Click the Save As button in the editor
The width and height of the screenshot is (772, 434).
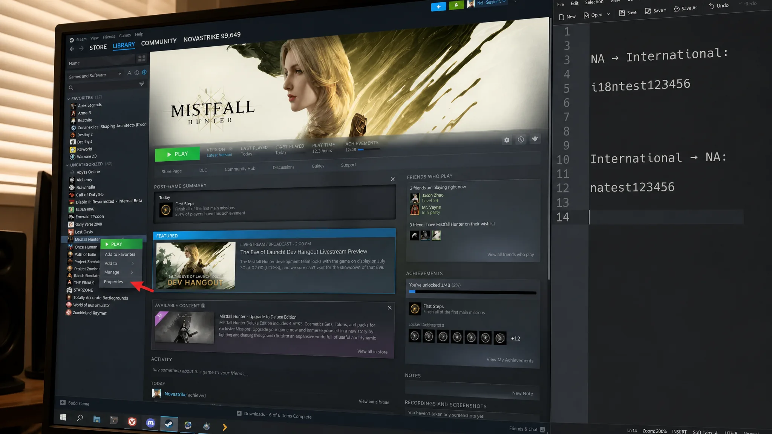(x=686, y=8)
